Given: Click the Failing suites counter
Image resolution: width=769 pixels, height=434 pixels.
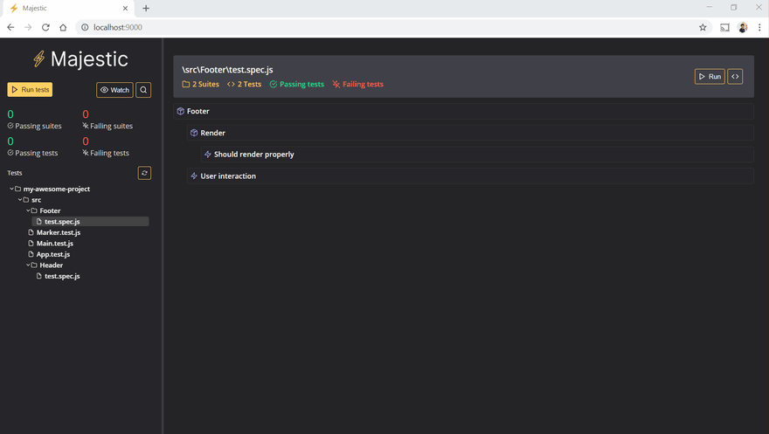Looking at the screenshot, I should click(x=107, y=120).
